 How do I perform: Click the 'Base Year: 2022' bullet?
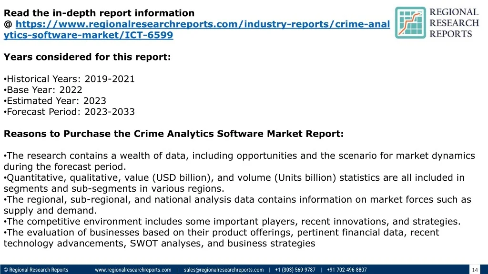coord(43,90)
